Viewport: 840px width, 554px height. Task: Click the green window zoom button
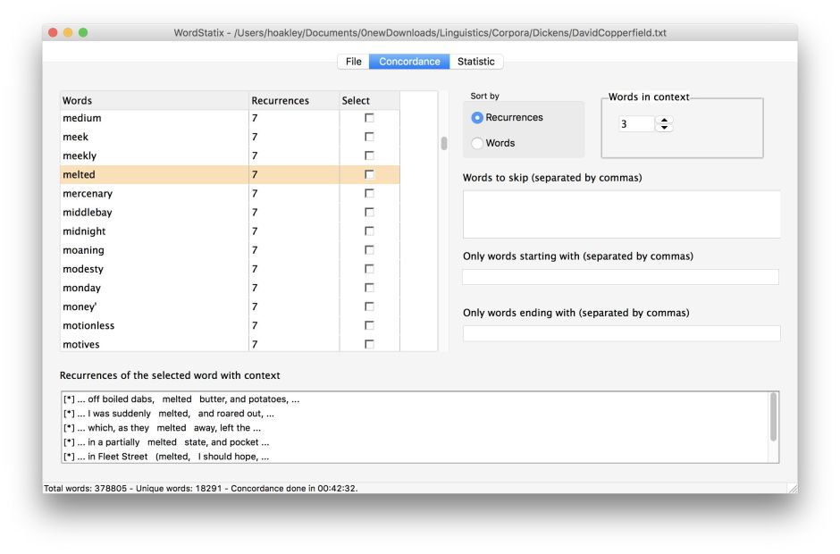tap(83, 33)
